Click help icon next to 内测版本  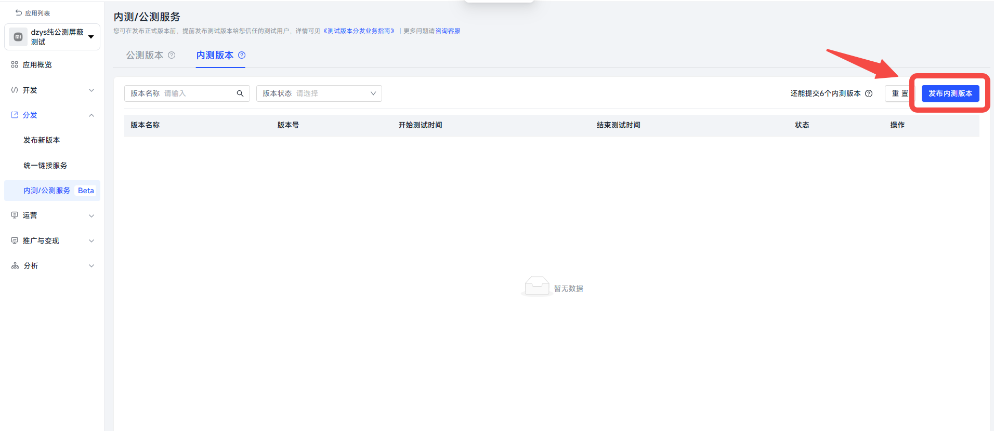click(242, 55)
